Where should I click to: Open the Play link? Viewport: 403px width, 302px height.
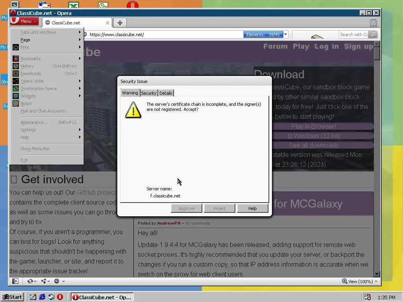[x=301, y=46]
